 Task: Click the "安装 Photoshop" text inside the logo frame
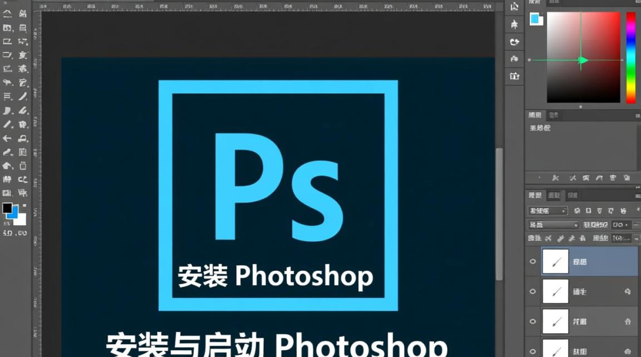tap(276, 276)
